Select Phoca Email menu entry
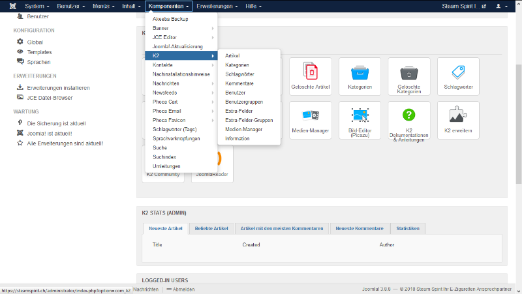This screenshot has height=294, width=522. [x=181, y=111]
